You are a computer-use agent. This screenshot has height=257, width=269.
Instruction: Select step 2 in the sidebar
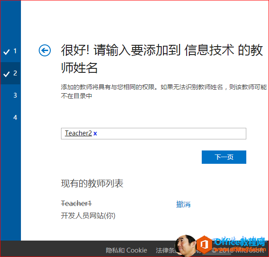tap(15, 73)
